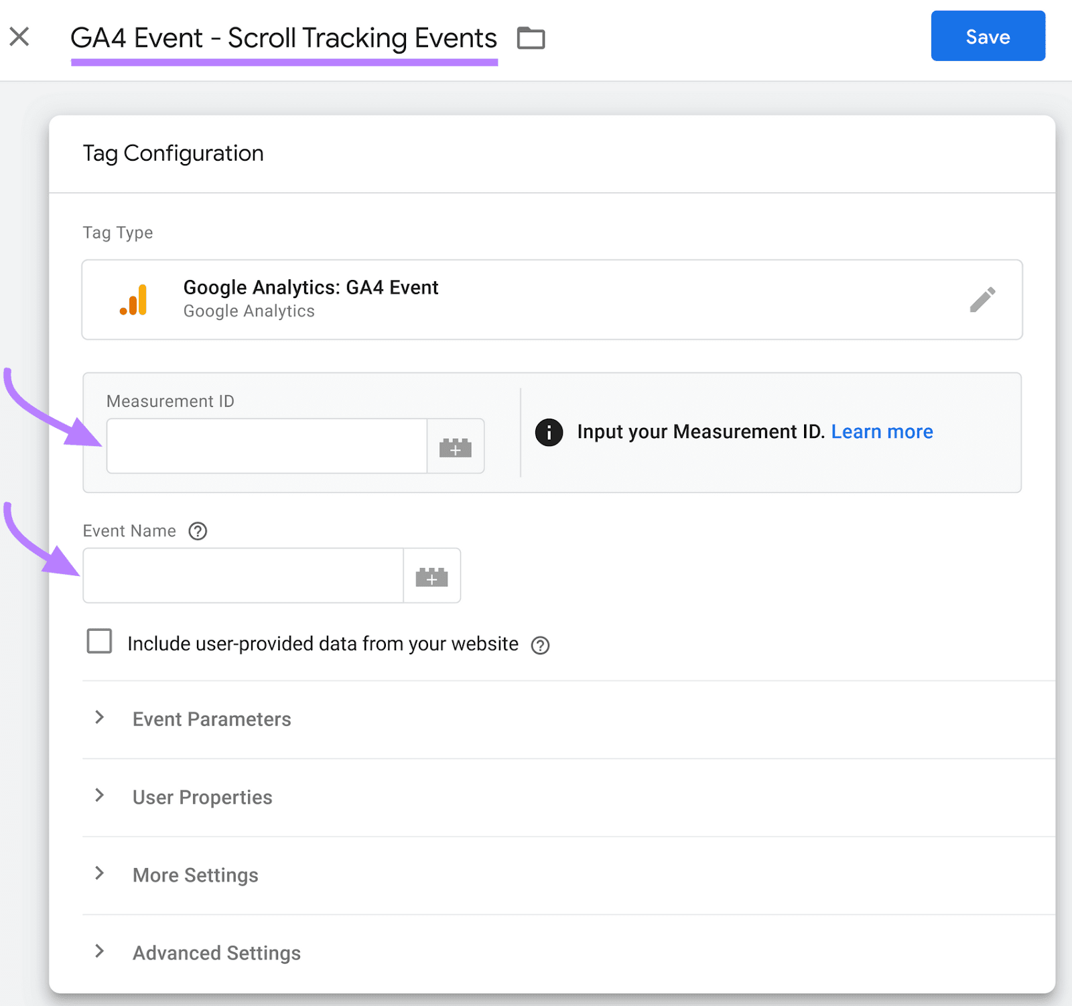1072x1006 pixels.
Task: Edit the tag type via the pencil icon
Action: pos(982,299)
